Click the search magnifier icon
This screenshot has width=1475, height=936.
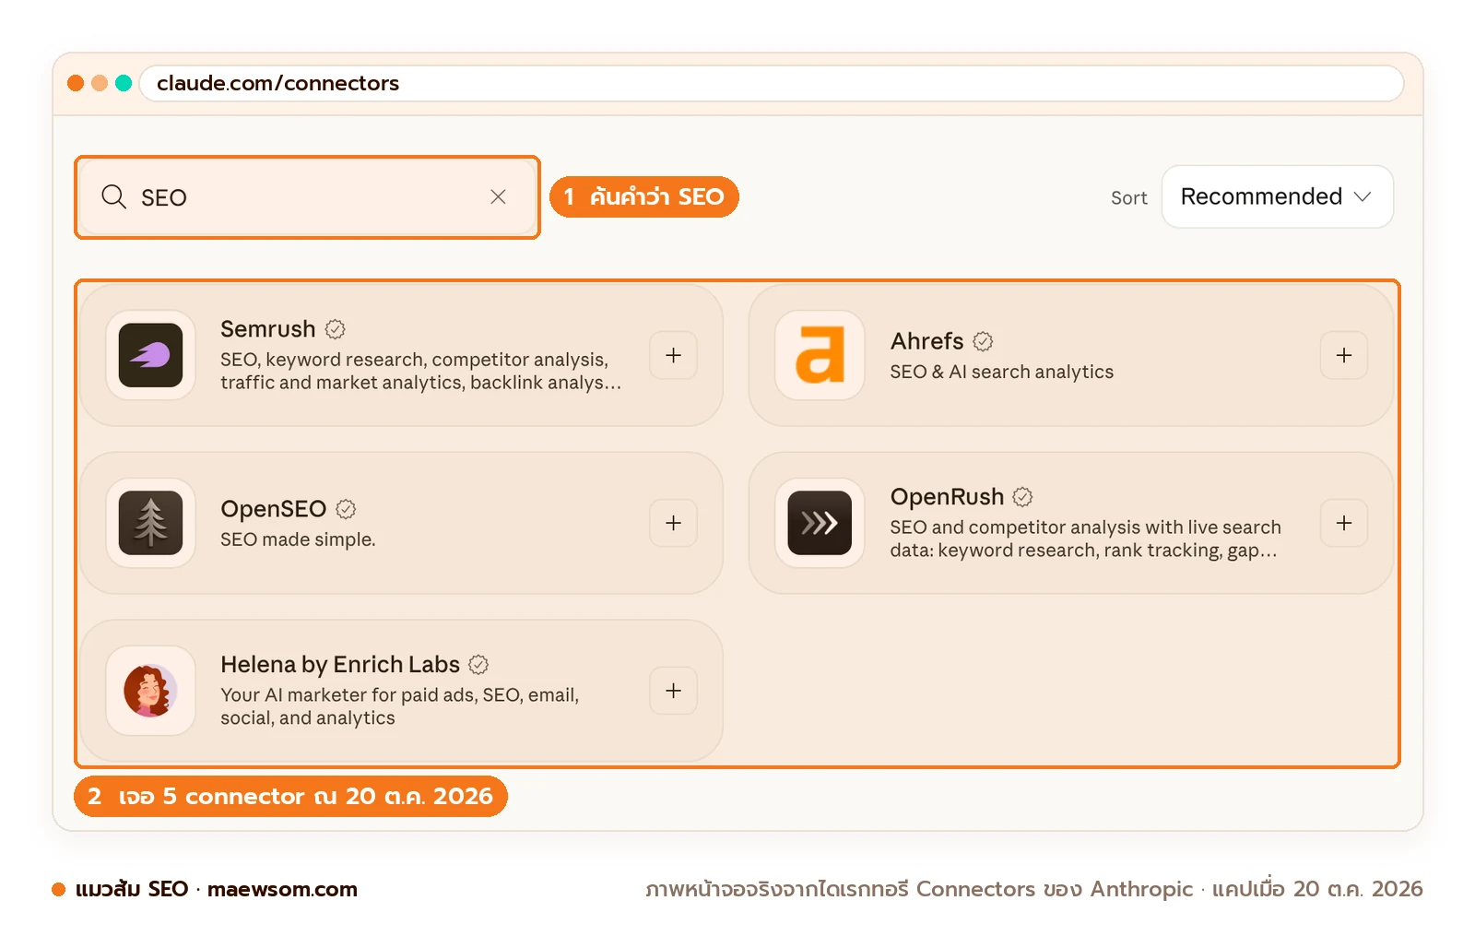pos(113,196)
